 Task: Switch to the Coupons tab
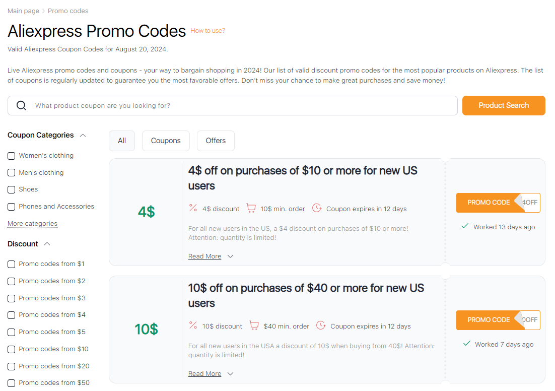pyautogui.click(x=166, y=141)
